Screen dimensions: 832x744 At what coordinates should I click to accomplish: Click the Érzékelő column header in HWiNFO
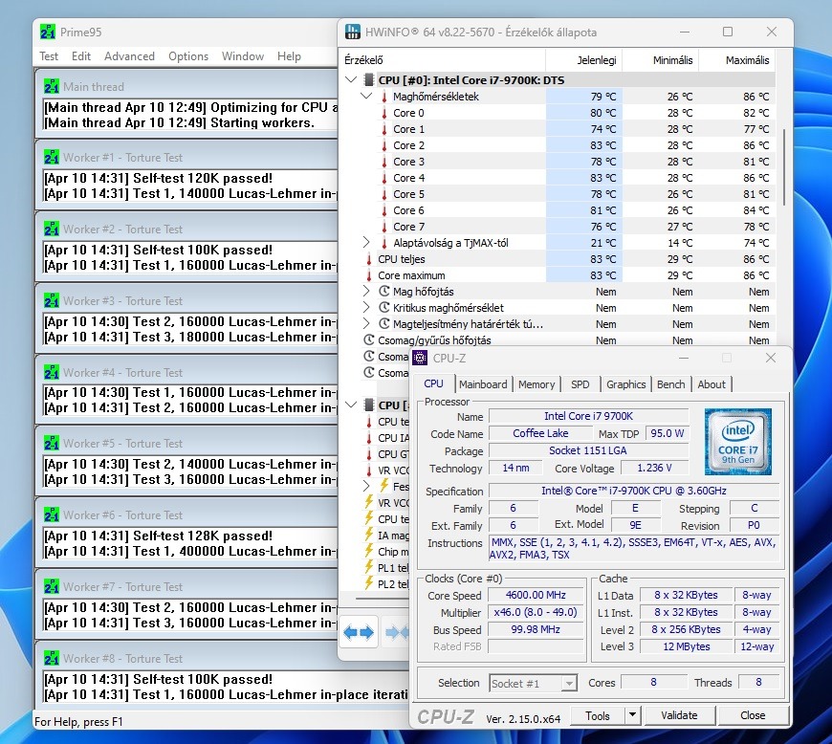442,60
